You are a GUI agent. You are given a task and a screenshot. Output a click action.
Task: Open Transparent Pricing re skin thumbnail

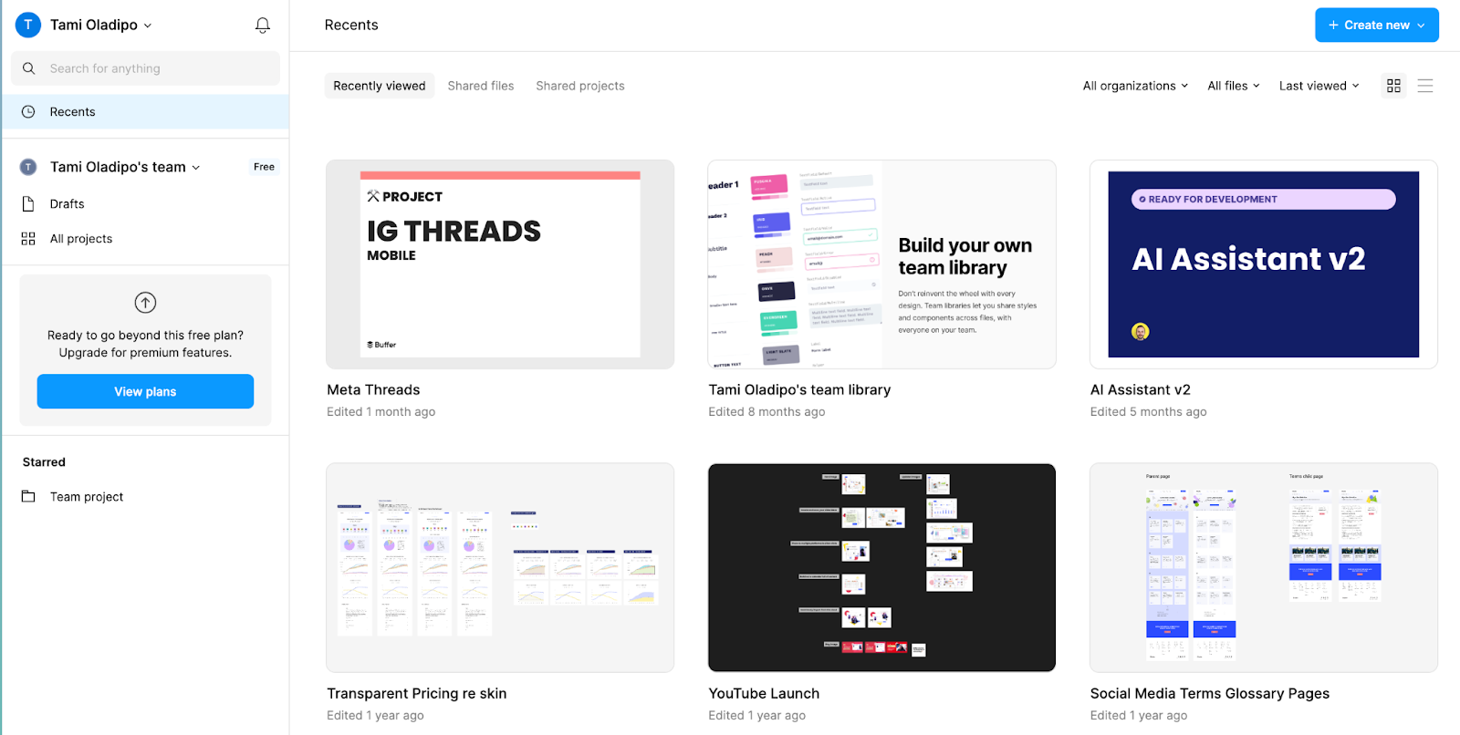click(500, 567)
